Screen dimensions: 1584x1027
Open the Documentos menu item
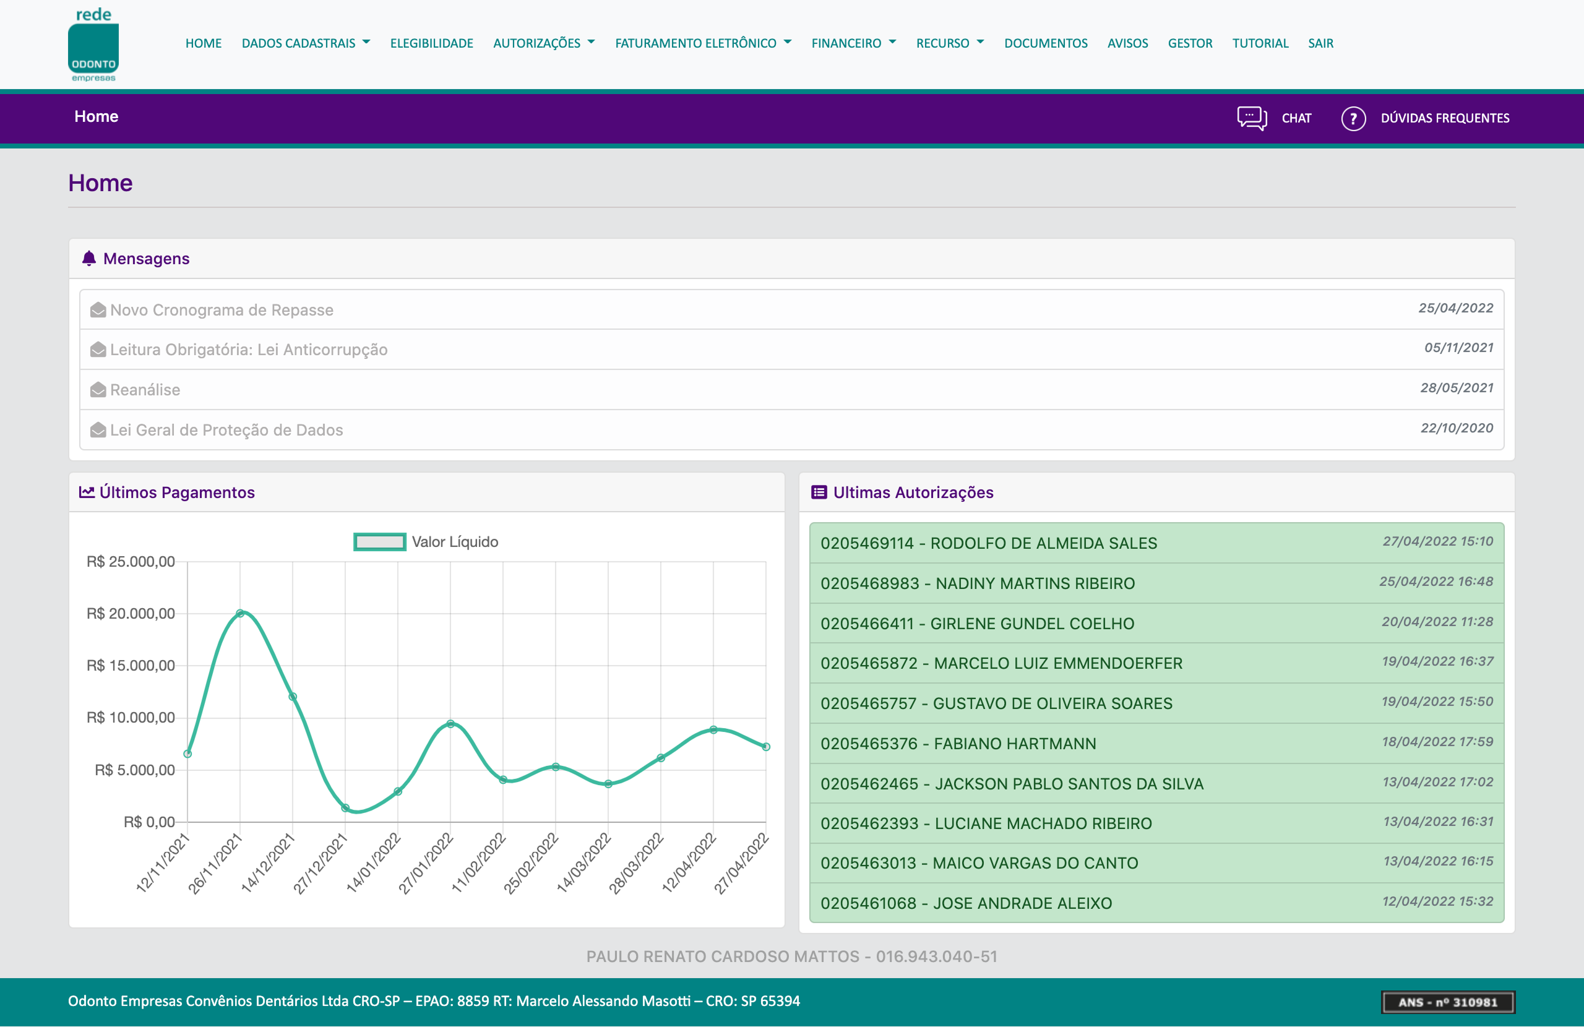(1046, 43)
